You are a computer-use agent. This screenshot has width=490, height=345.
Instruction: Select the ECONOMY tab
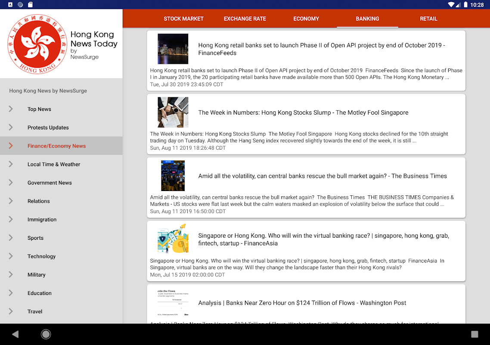coord(306,19)
